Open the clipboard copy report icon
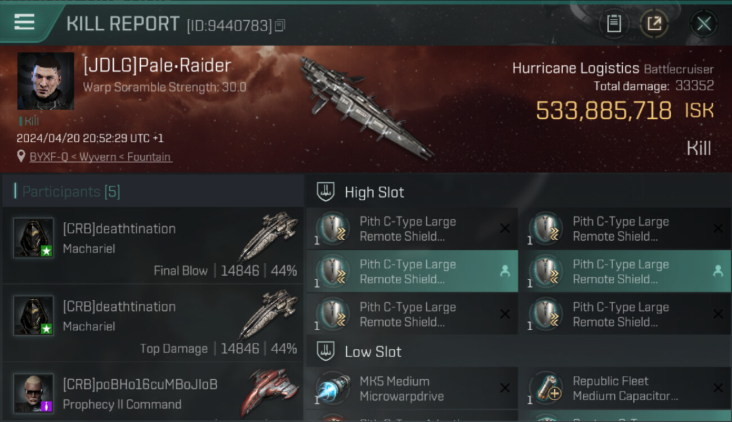 tap(614, 24)
